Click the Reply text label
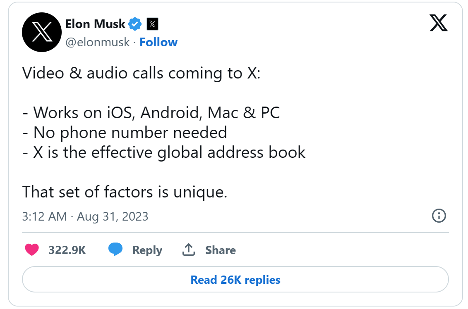 pyautogui.click(x=147, y=250)
